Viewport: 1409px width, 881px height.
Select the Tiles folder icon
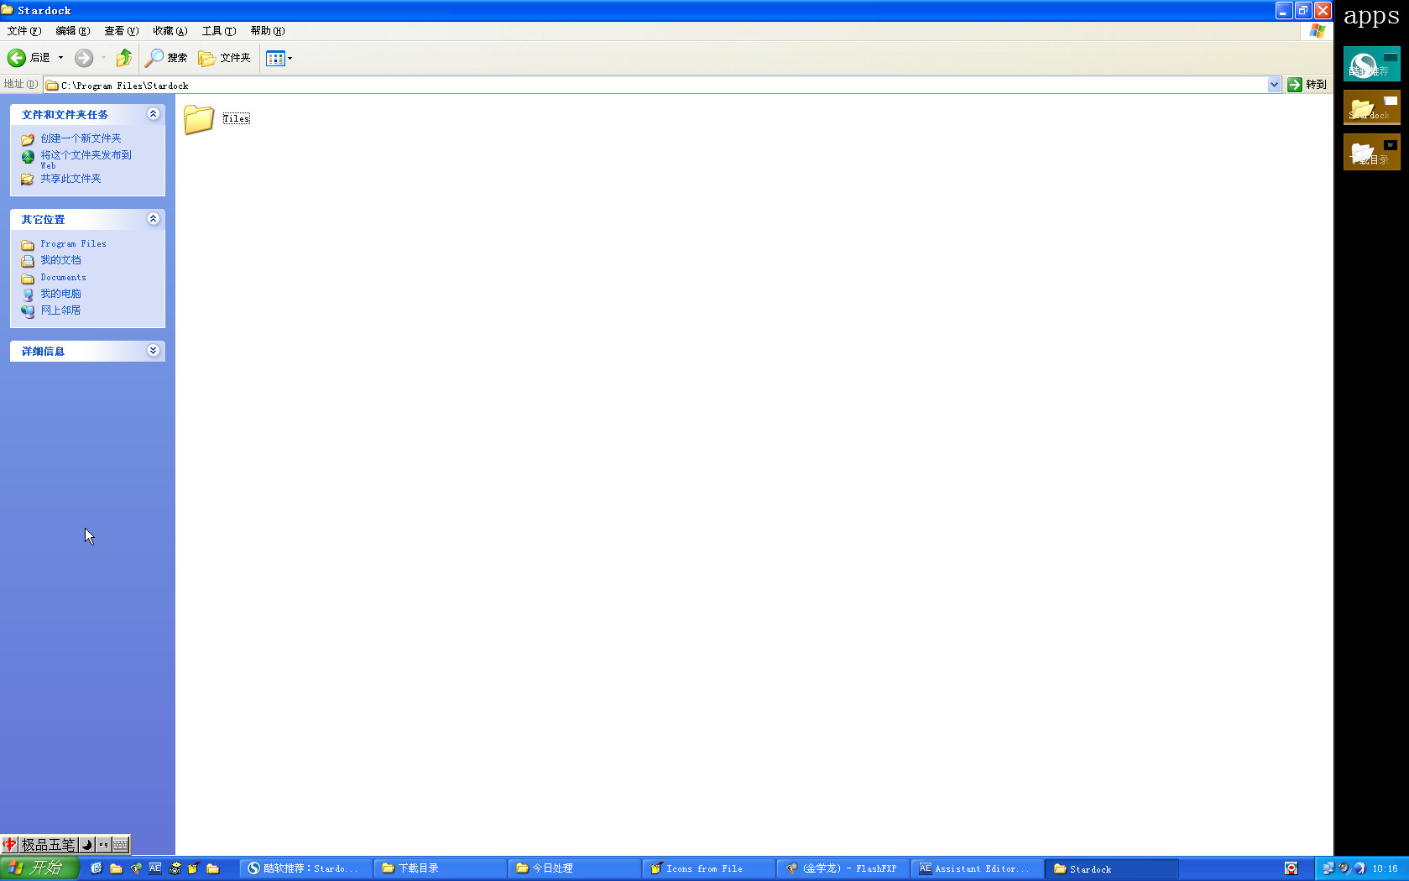point(199,119)
